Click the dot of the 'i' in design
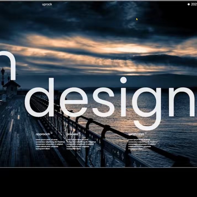Screen dimensions: 197x197 point(123,80)
